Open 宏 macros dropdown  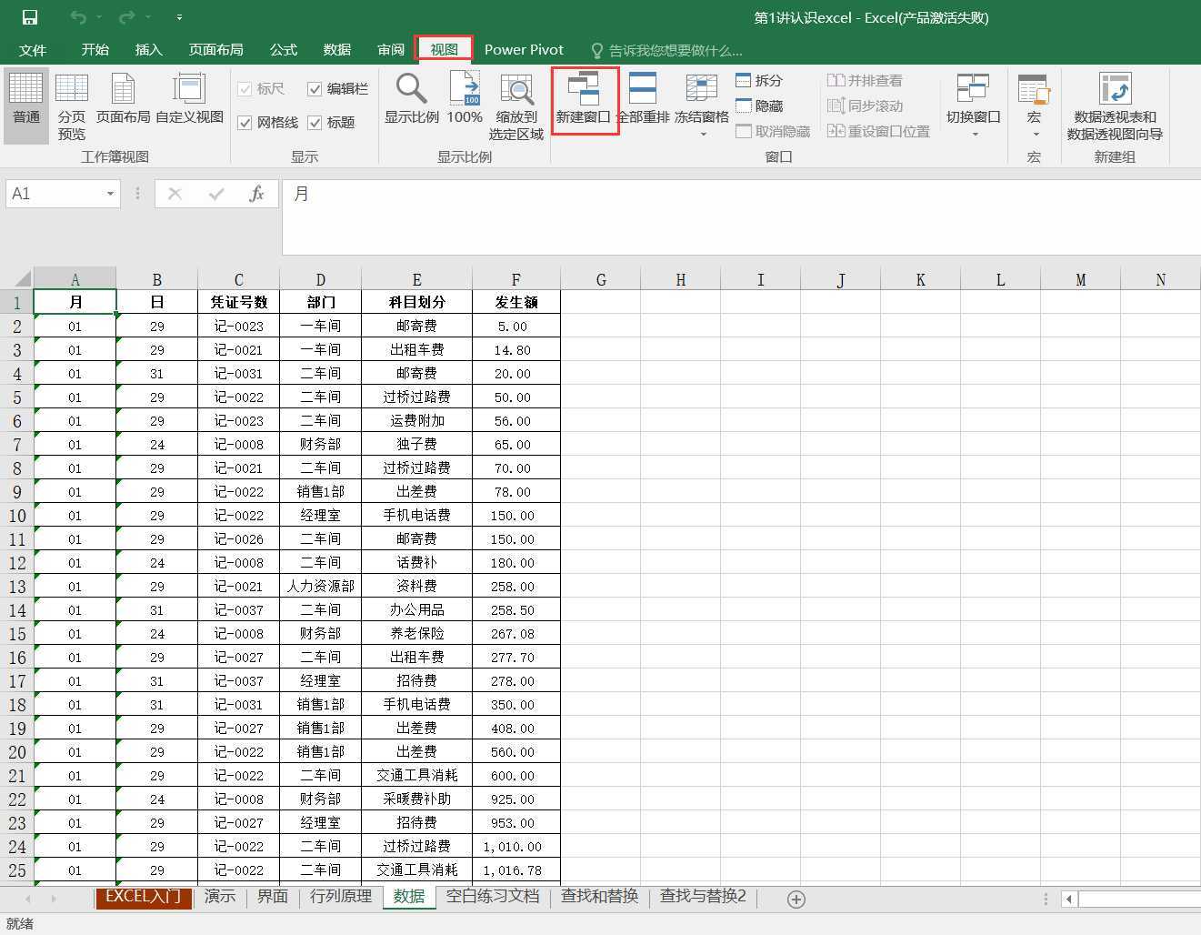coord(1034,106)
